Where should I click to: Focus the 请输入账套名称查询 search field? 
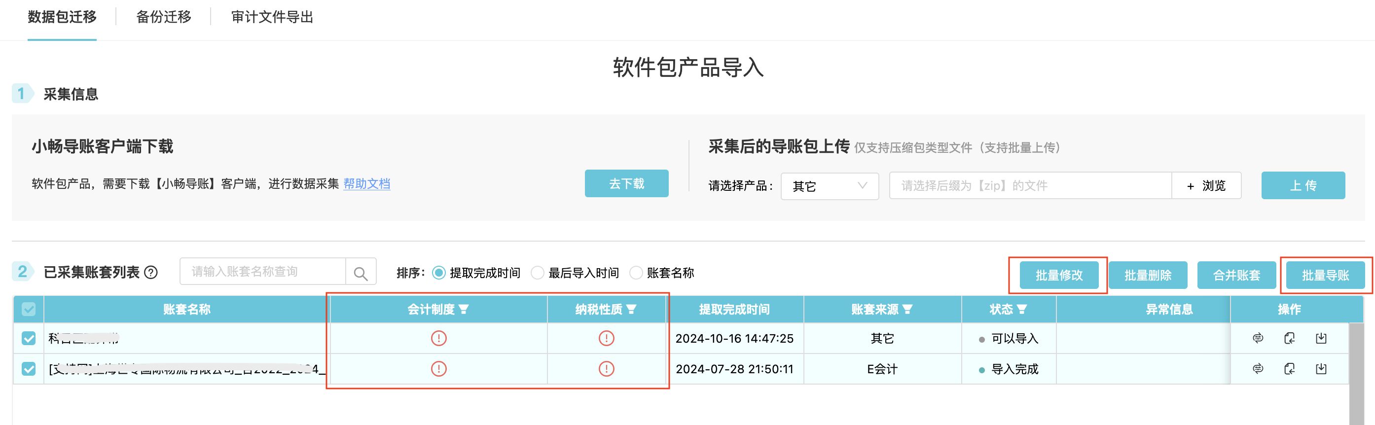(x=262, y=272)
